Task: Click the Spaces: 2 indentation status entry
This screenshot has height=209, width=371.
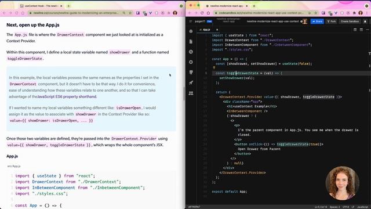Action: (335, 207)
